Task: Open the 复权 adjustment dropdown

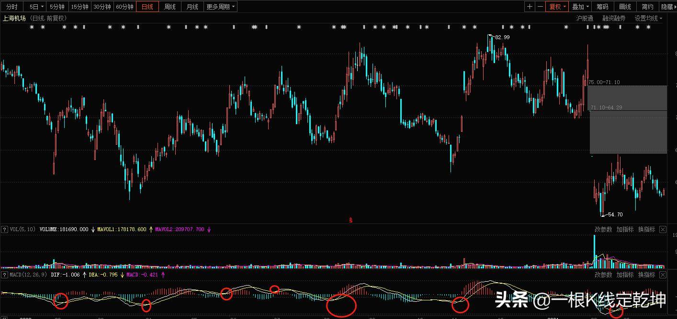Action: tap(558, 7)
